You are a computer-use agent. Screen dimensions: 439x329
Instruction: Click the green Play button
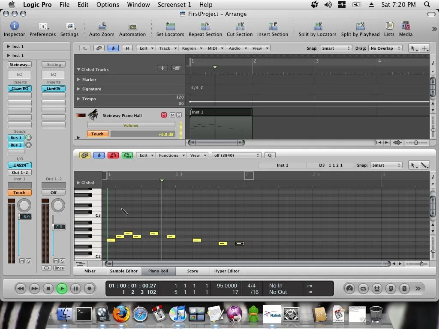coord(62,288)
